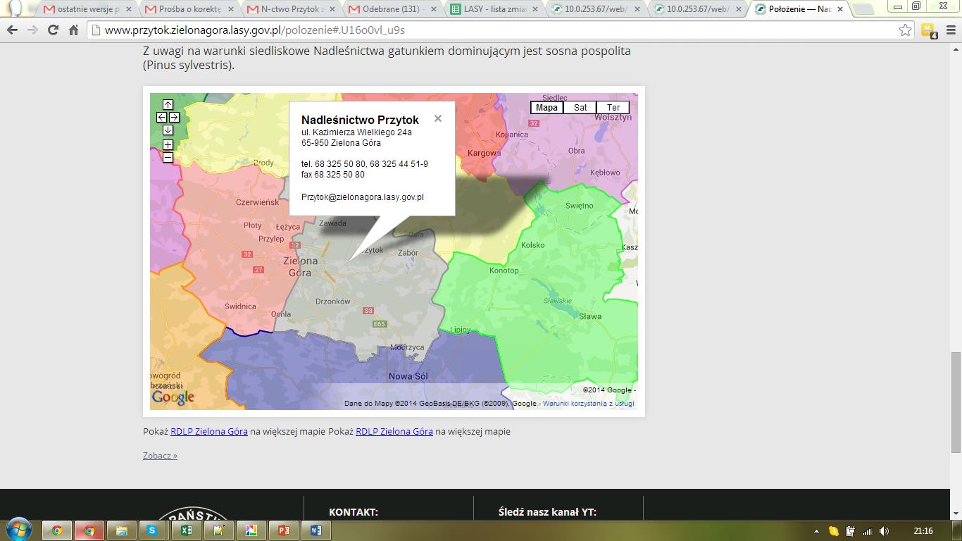Open Paint from the taskbar
Viewport: 962px width, 541px height.
tap(251, 530)
